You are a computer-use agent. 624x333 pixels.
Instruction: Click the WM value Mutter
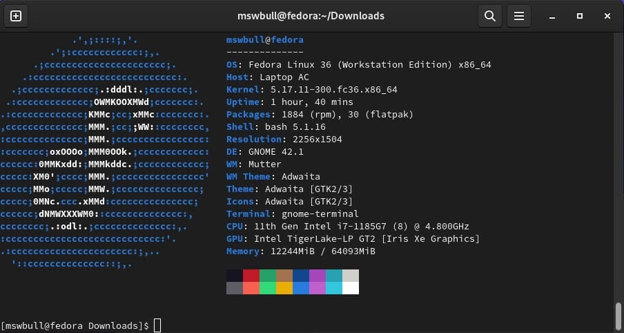[x=264, y=164]
